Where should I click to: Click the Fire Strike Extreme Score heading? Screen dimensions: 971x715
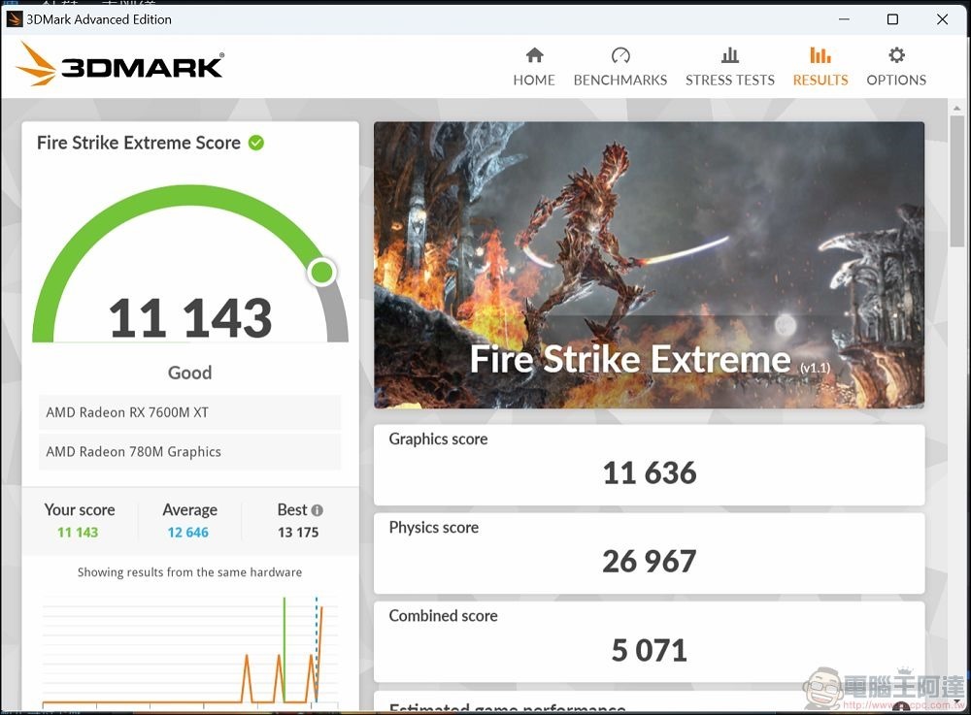click(139, 143)
